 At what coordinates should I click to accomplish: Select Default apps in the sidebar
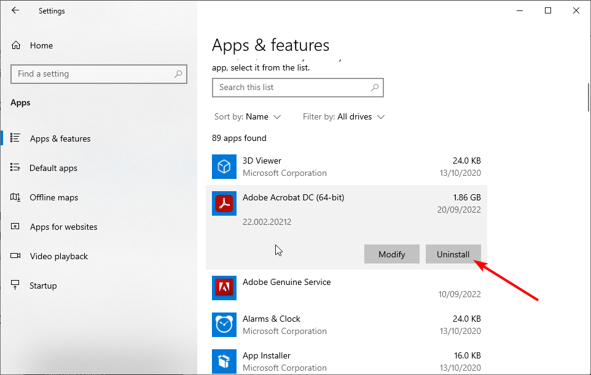point(53,168)
